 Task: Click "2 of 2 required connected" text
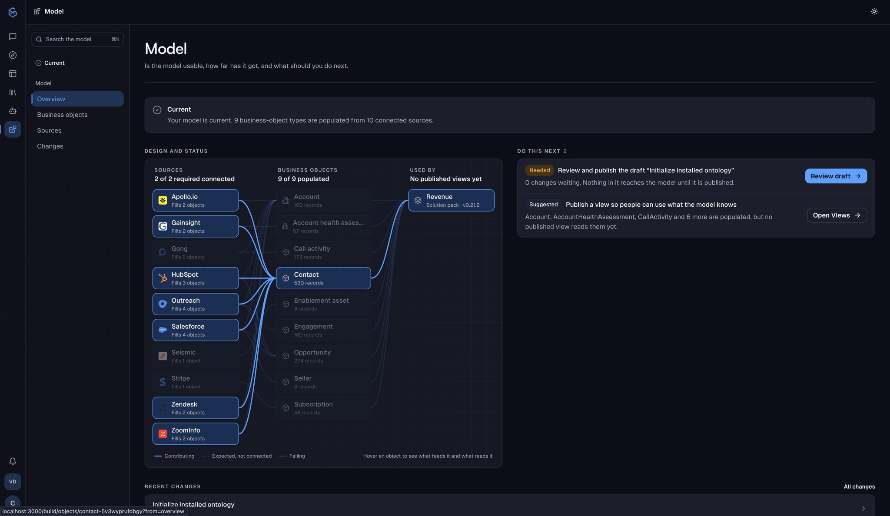pyautogui.click(x=194, y=179)
